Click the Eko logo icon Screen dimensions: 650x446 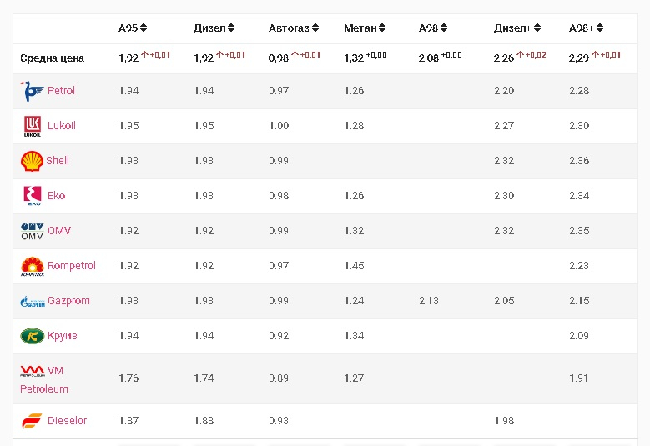[x=33, y=196]
